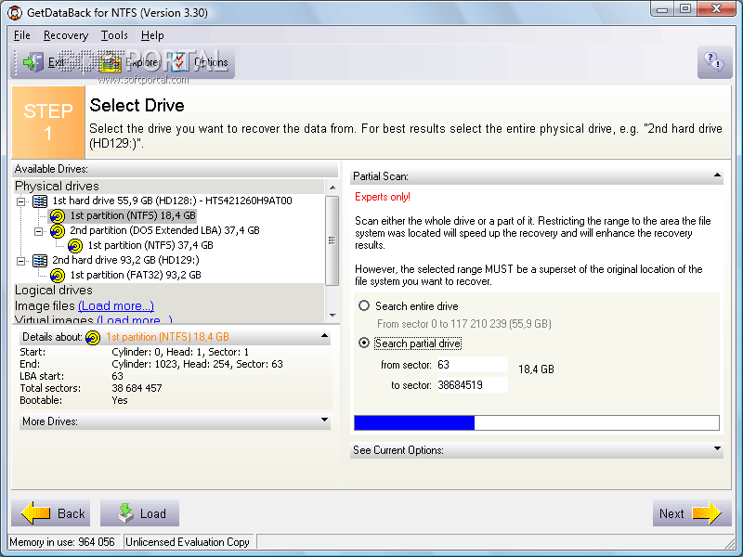Close the GetDataBack window
Screen dimensions: 743x557
coord(716,9)
